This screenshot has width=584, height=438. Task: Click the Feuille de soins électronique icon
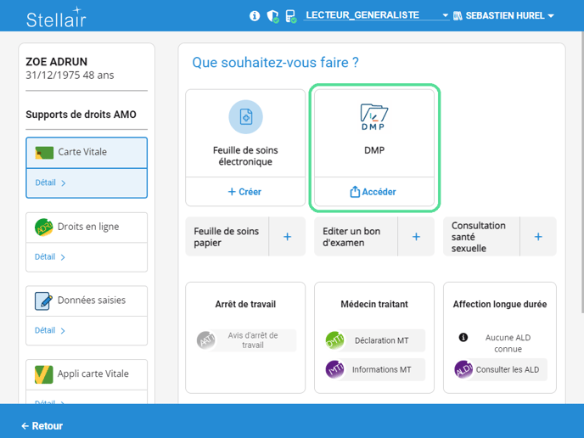(245, 117)
